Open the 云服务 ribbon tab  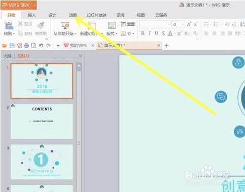click(x=161, y=15)
